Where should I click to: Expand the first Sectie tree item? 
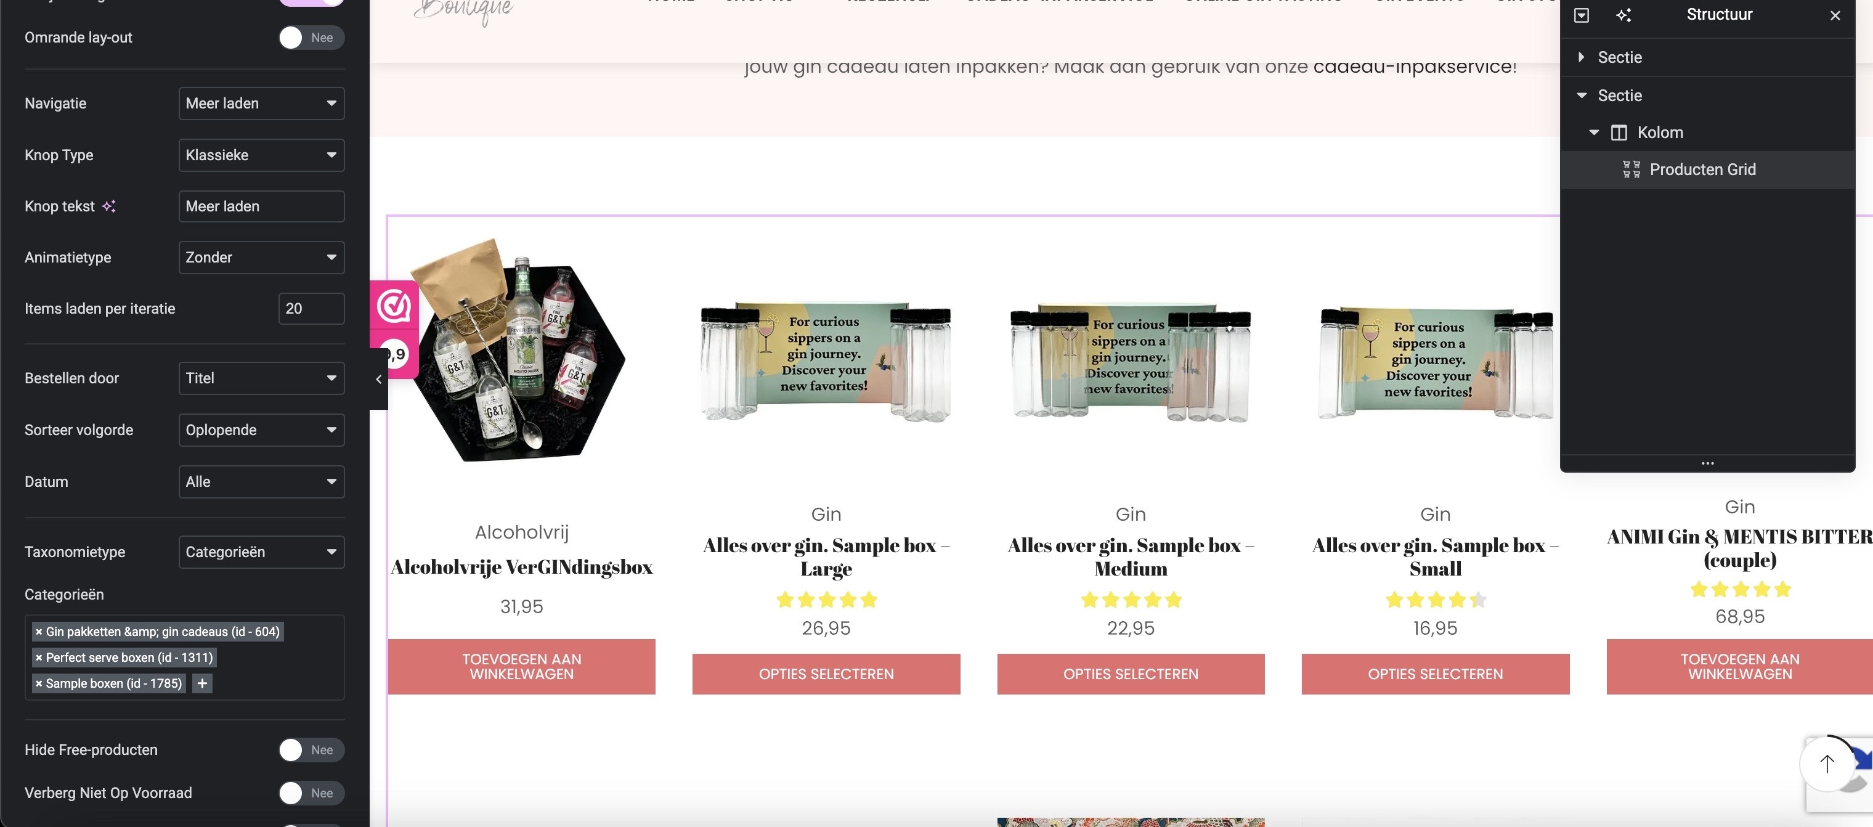pyautogui.click(x=1581, y=57)
